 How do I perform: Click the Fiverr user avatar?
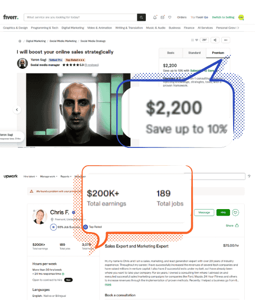coord(241,17)
